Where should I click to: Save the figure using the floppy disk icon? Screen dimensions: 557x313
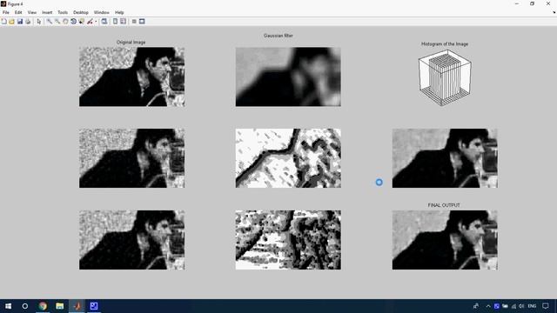20,22
